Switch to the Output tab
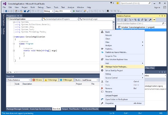The height and width of the screenshot is (115, 168). (65, 109)
